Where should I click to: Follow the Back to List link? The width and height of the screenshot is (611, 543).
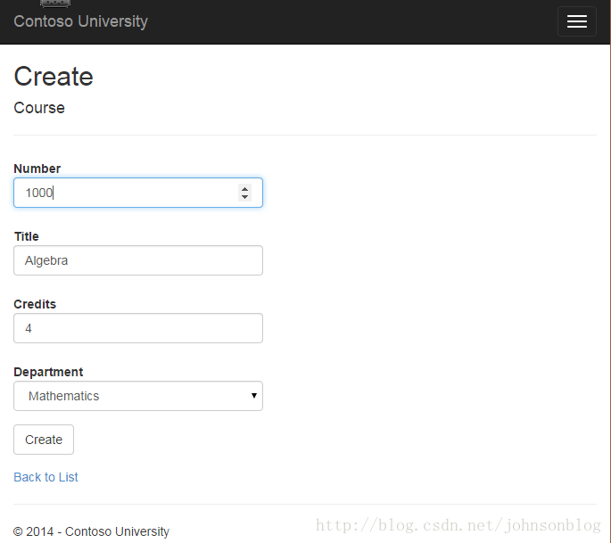[45, 477]
